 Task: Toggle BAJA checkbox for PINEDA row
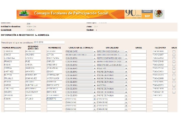pos(174,82)
